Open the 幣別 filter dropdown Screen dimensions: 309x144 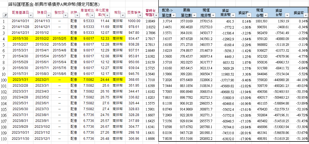pos(123,15)
